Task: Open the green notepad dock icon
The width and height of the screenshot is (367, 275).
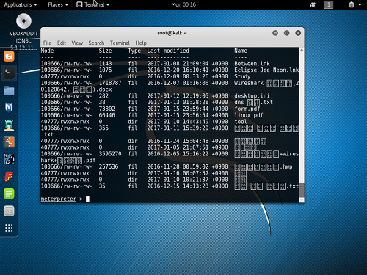Action: 9,194
